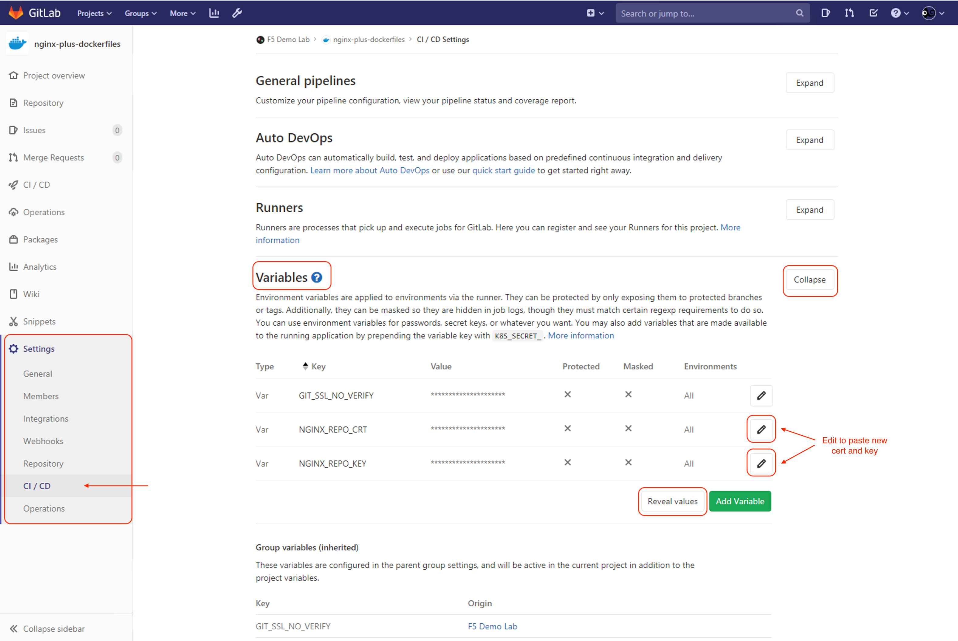Image resolution: width=958 pixels, height=641 pixels.
Task: Edit NGINX_REPO_CRT using its pencil icon
Action: pos(761,429)
